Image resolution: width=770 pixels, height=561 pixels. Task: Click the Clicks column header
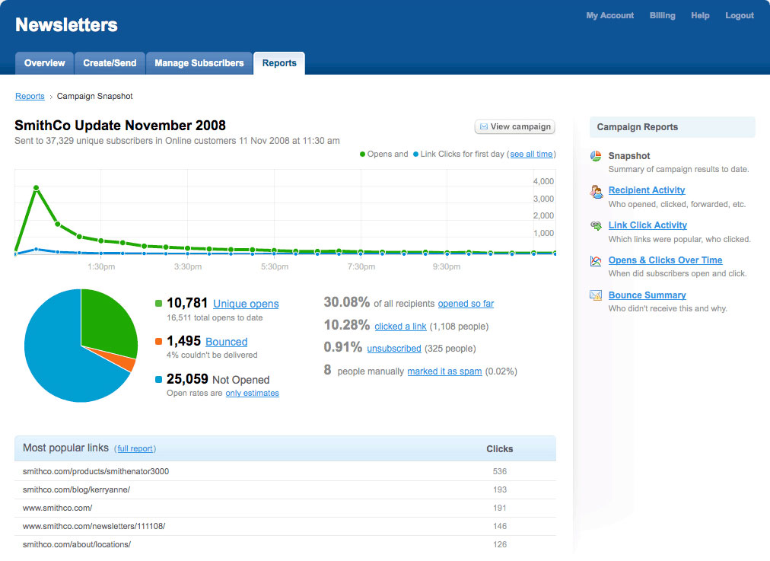pos(499,449)
